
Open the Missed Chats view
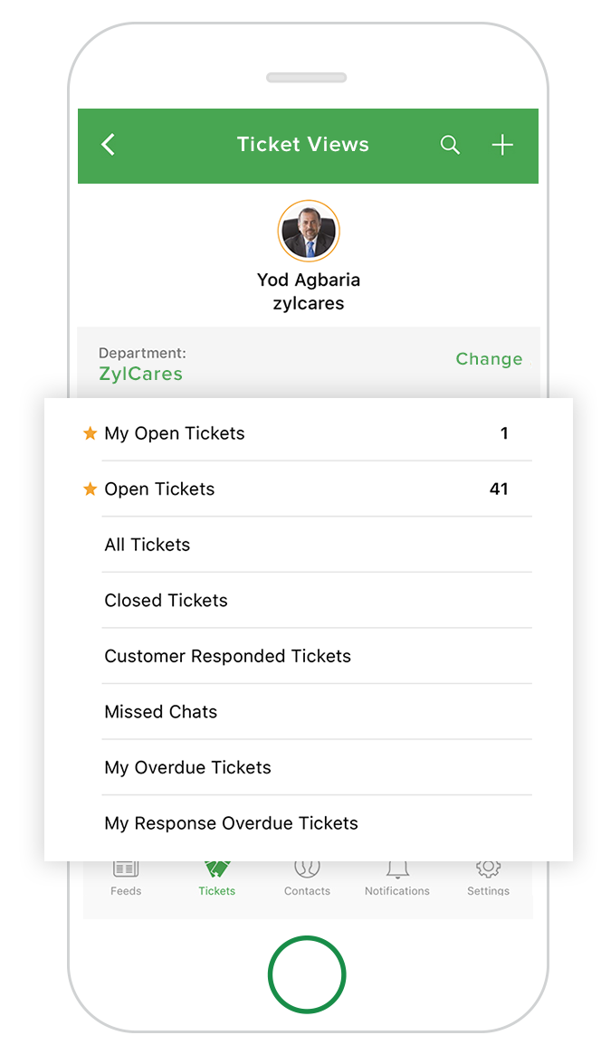(x=161, y=712)
